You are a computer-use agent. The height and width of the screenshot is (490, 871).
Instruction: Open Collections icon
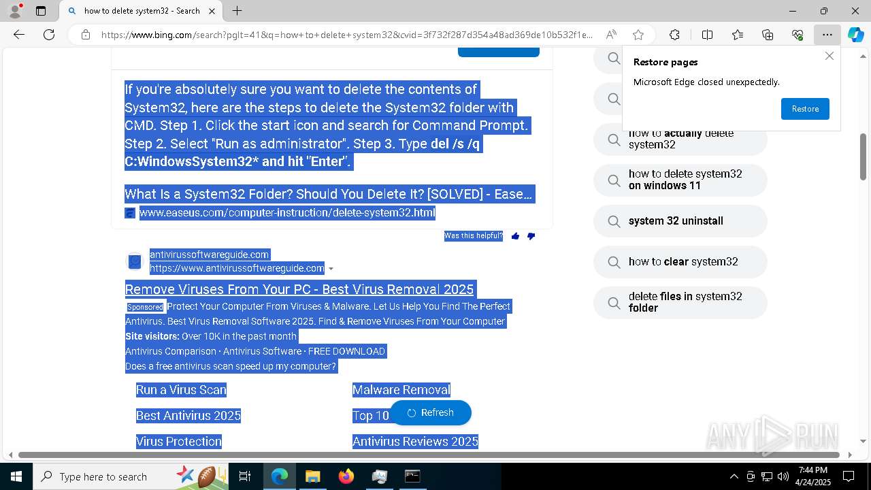pyautogui.click(x=768, y=35)
